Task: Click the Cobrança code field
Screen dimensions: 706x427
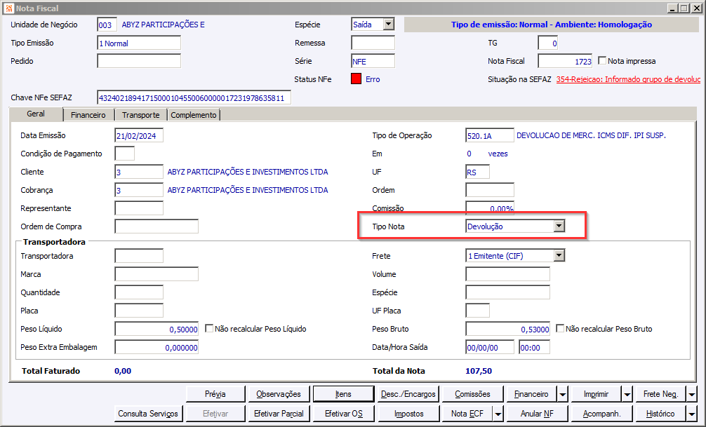Action: [x=139, y=190]
